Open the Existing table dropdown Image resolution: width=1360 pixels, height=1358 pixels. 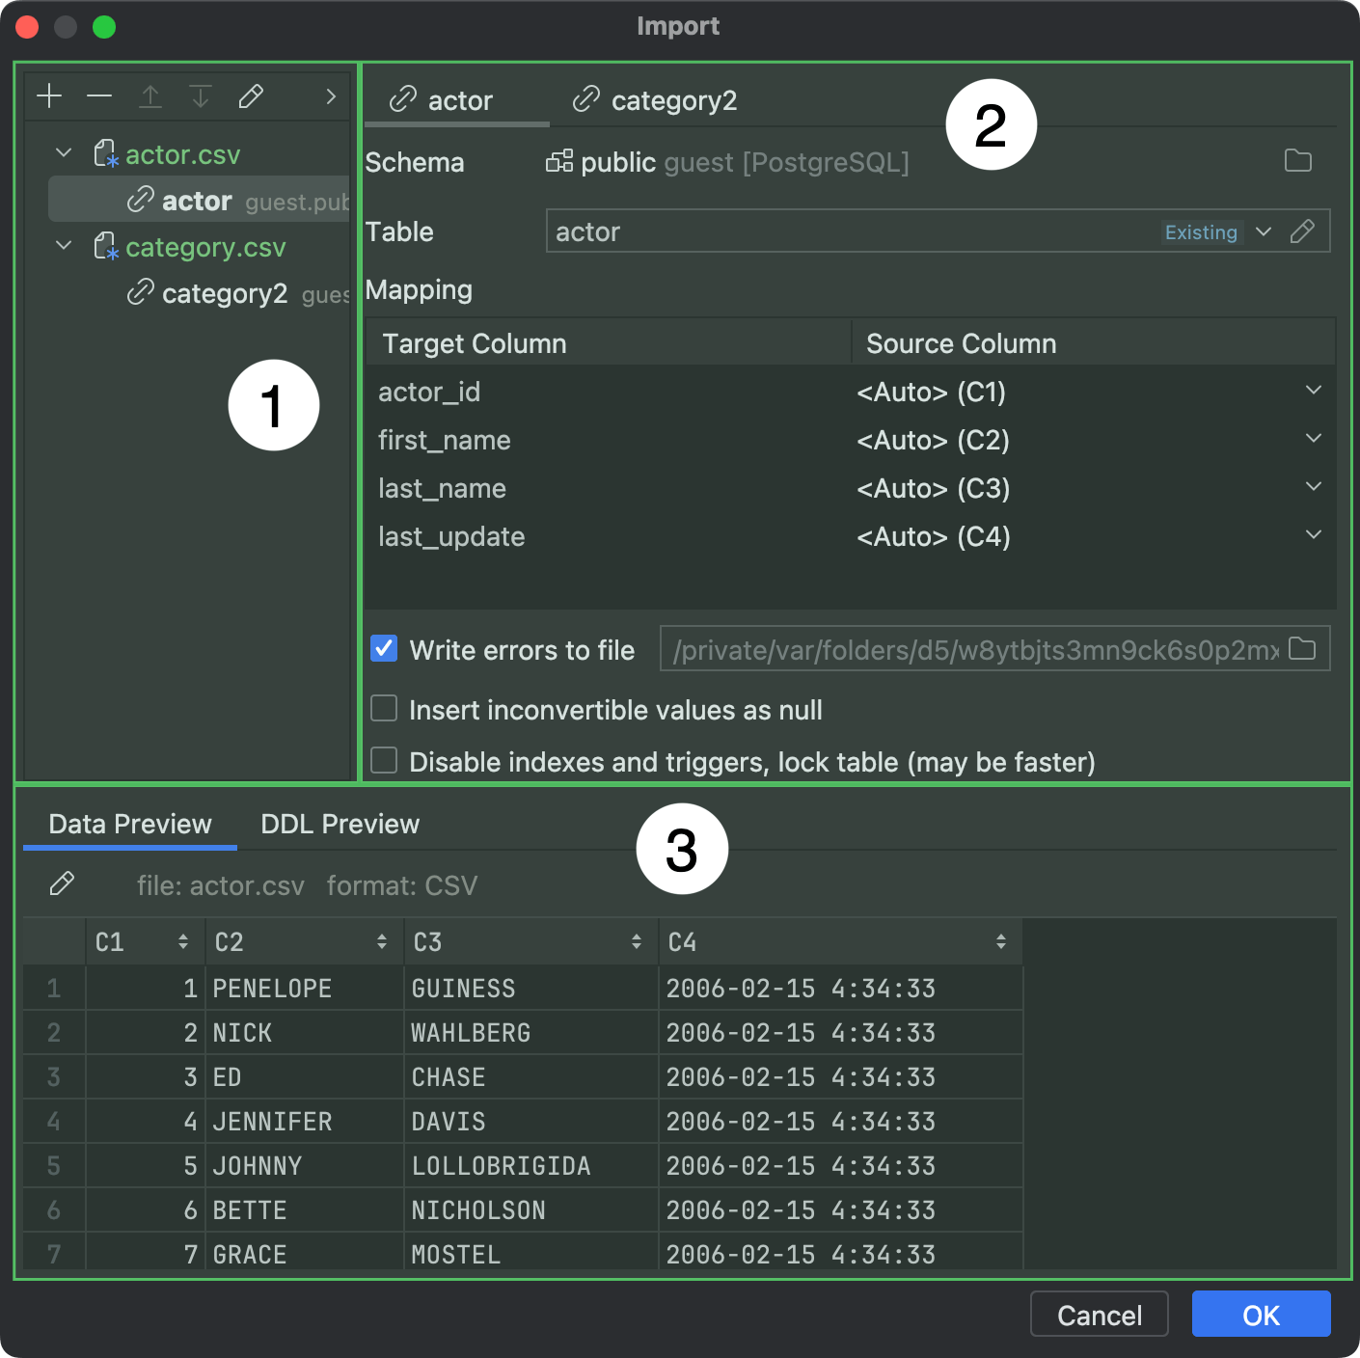[x=1264, y=231]
